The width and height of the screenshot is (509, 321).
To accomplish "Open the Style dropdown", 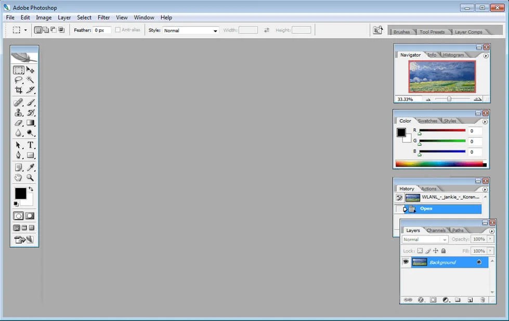I will click(190, 30).
